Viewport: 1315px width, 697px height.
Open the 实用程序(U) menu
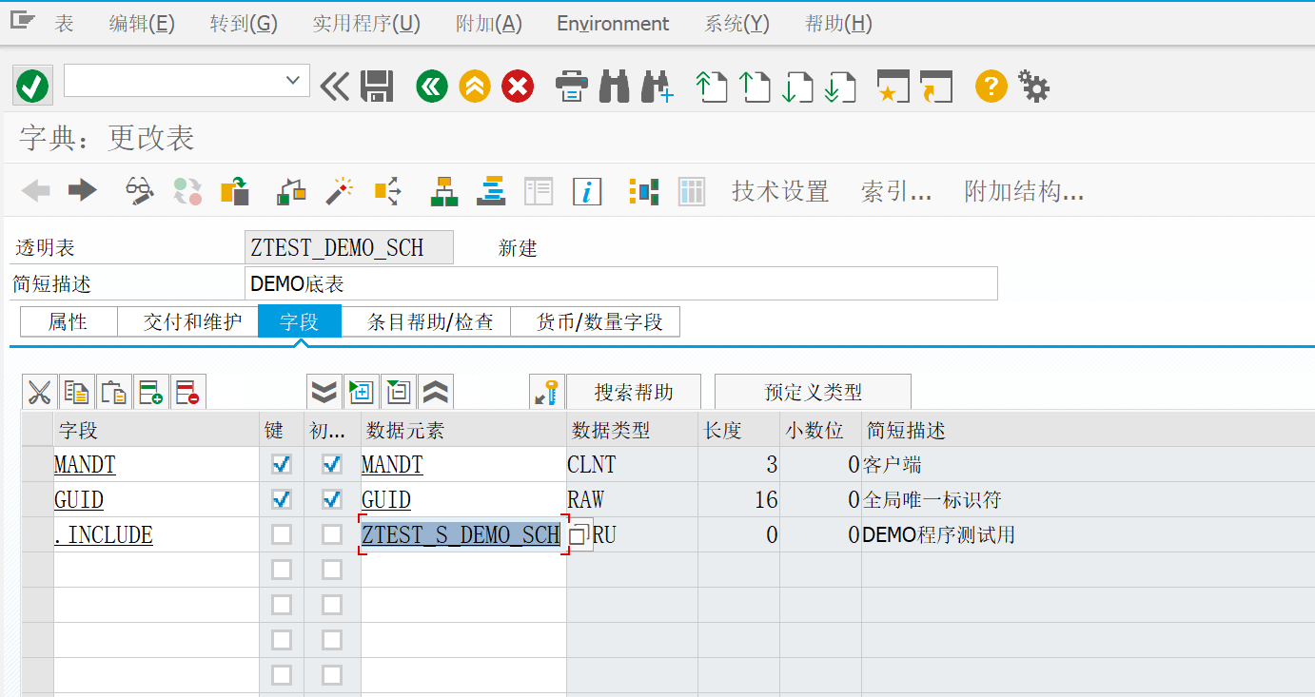366,24
